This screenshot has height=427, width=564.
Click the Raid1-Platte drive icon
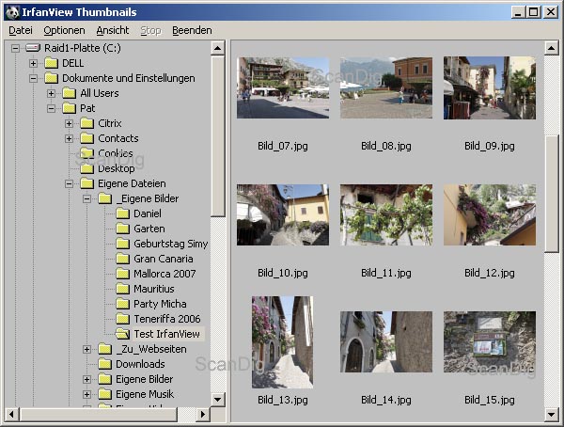click(33, 48)
